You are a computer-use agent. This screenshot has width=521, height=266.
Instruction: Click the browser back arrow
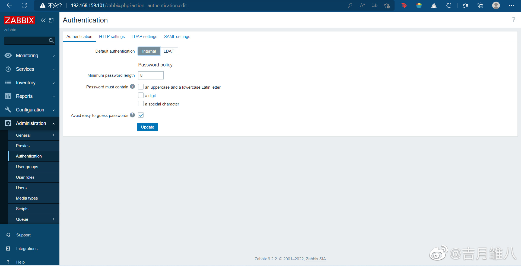9,5
